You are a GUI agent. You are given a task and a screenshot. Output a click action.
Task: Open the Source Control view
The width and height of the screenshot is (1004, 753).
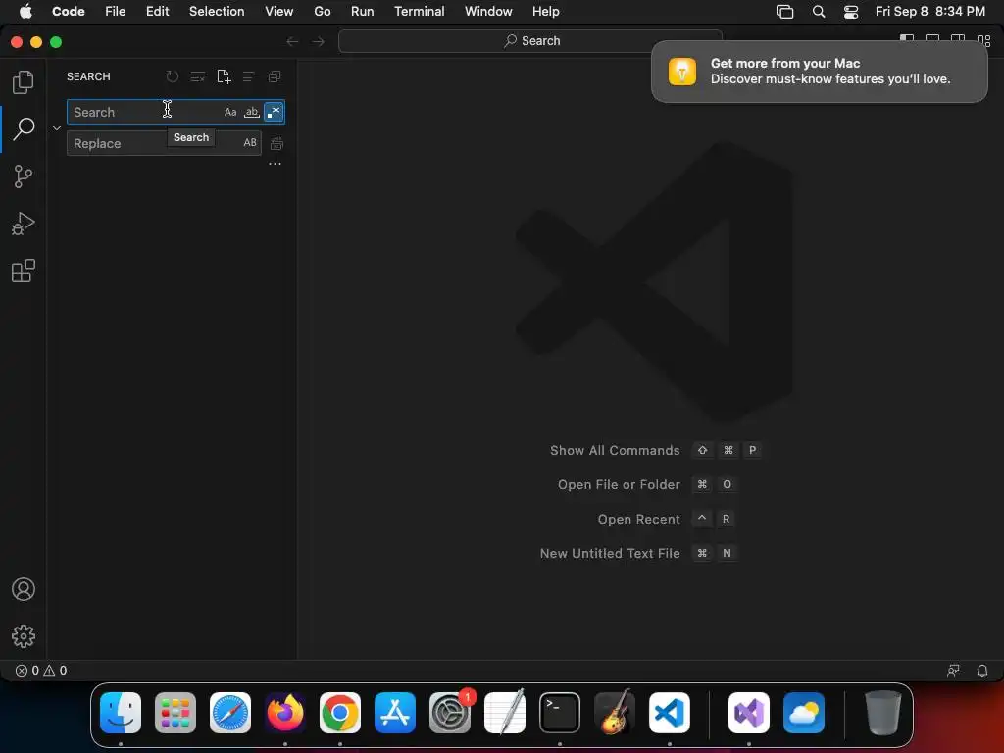[x=24, y=176]
